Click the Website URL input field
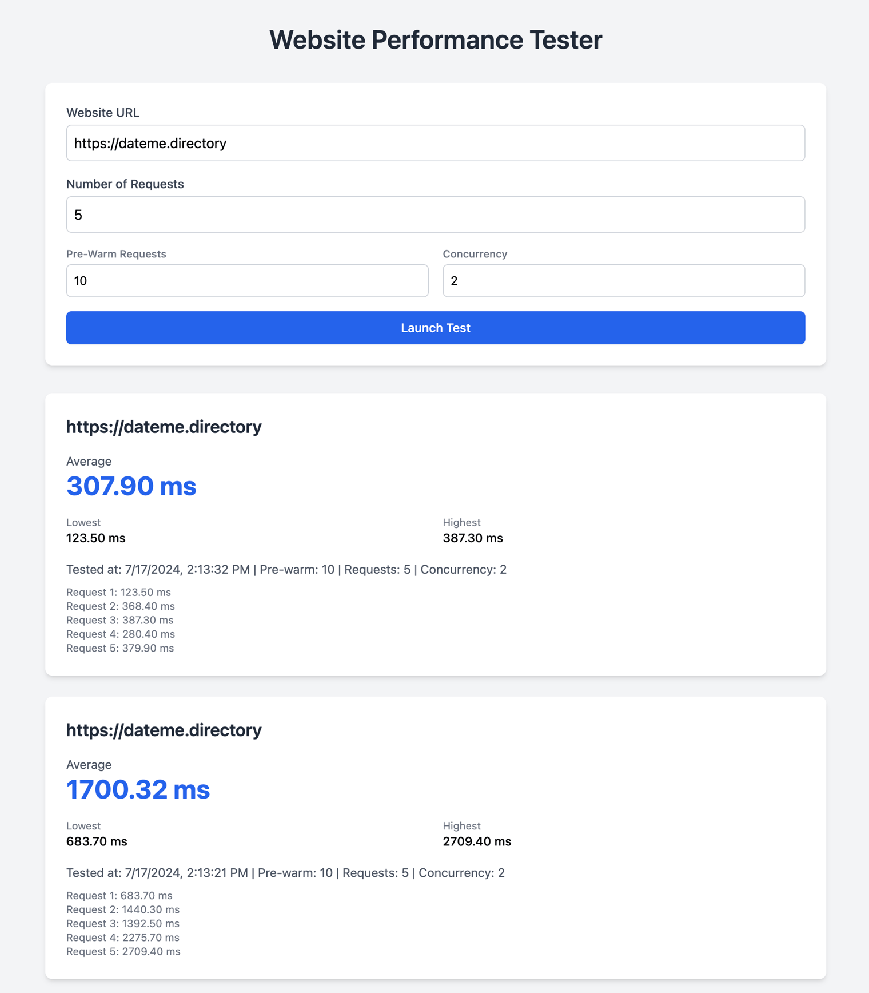869x993 pixels. coord(435,143)
